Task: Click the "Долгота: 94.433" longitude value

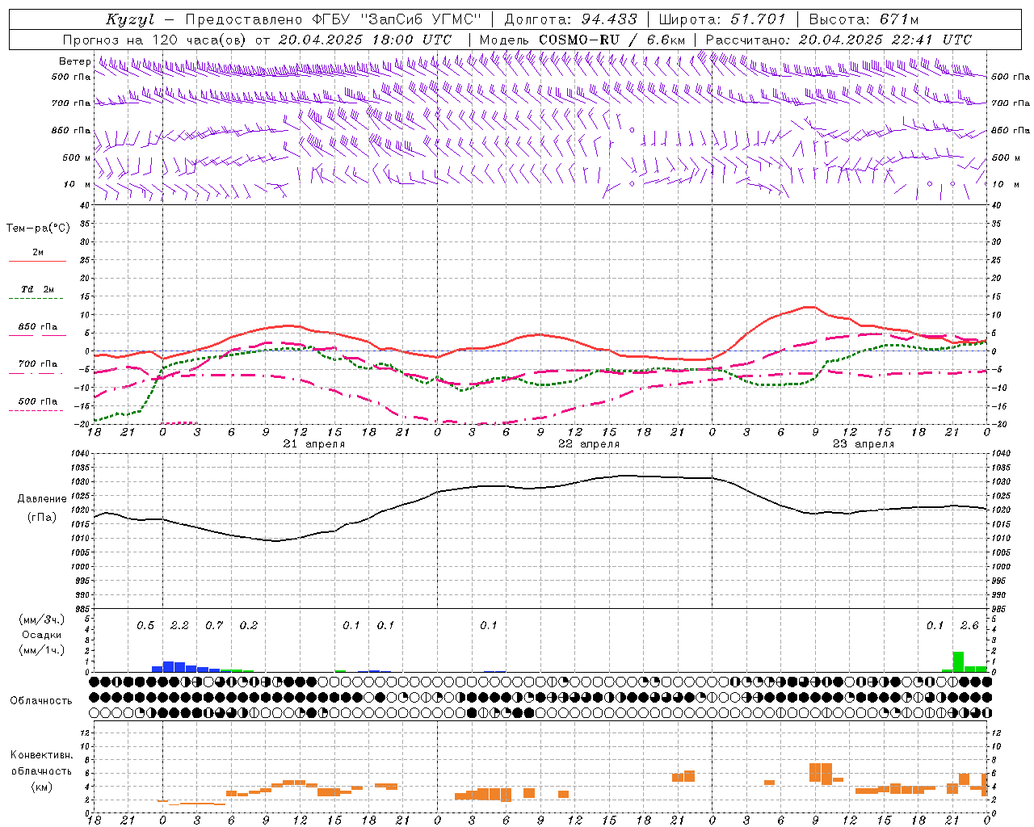Action: (570, 19)
